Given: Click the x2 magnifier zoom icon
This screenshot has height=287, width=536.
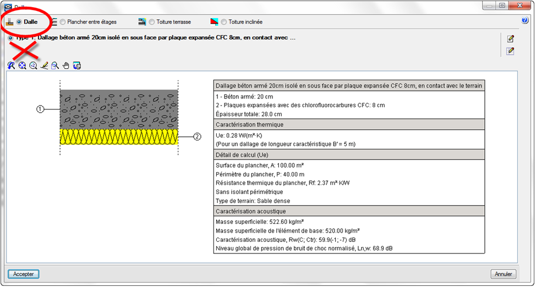Looking at the screenshot, I should (33, 65).
